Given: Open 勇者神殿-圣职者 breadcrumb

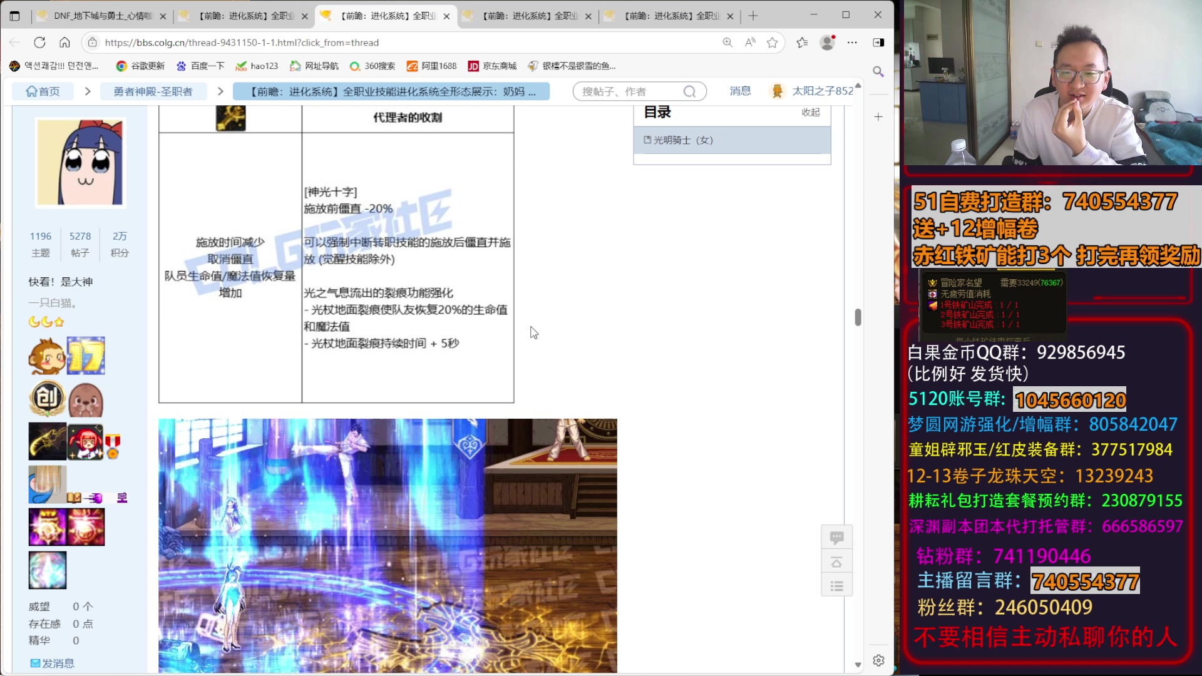Looking at the screenshot, I should click(153, 91).
